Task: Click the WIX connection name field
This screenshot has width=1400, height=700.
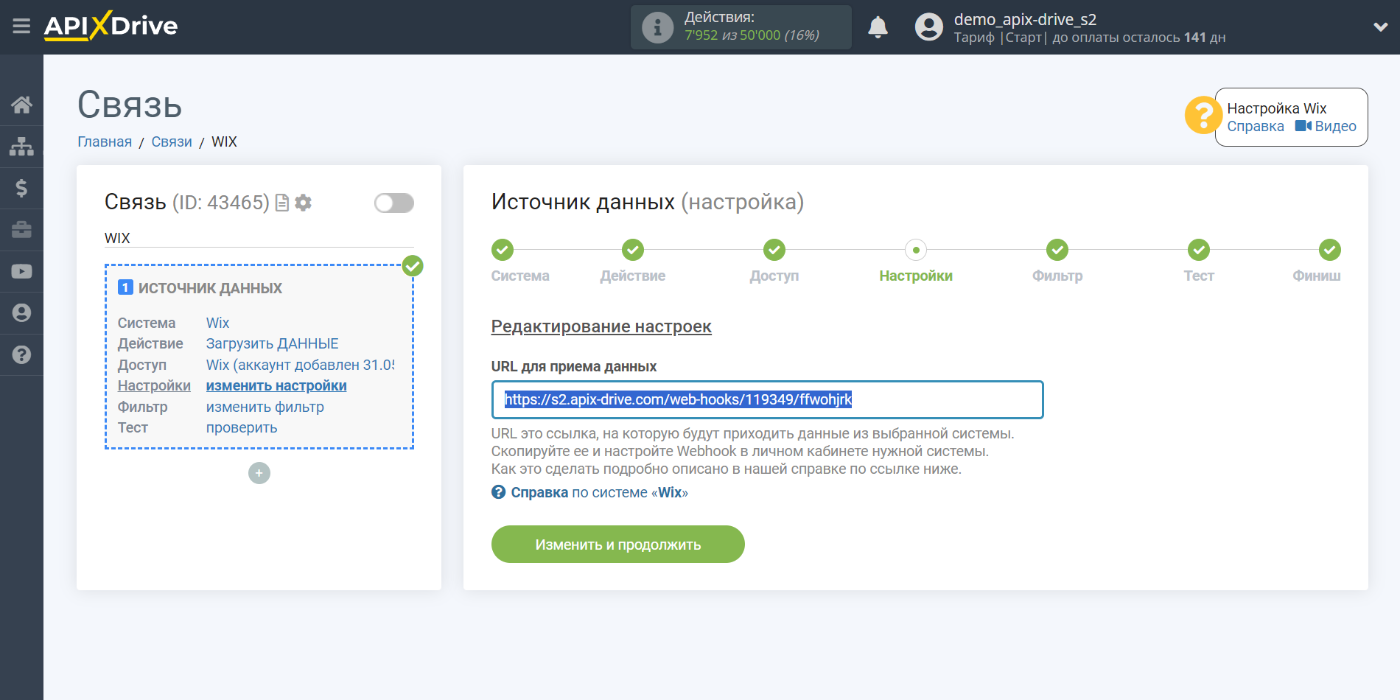Action: coord(259,238)
